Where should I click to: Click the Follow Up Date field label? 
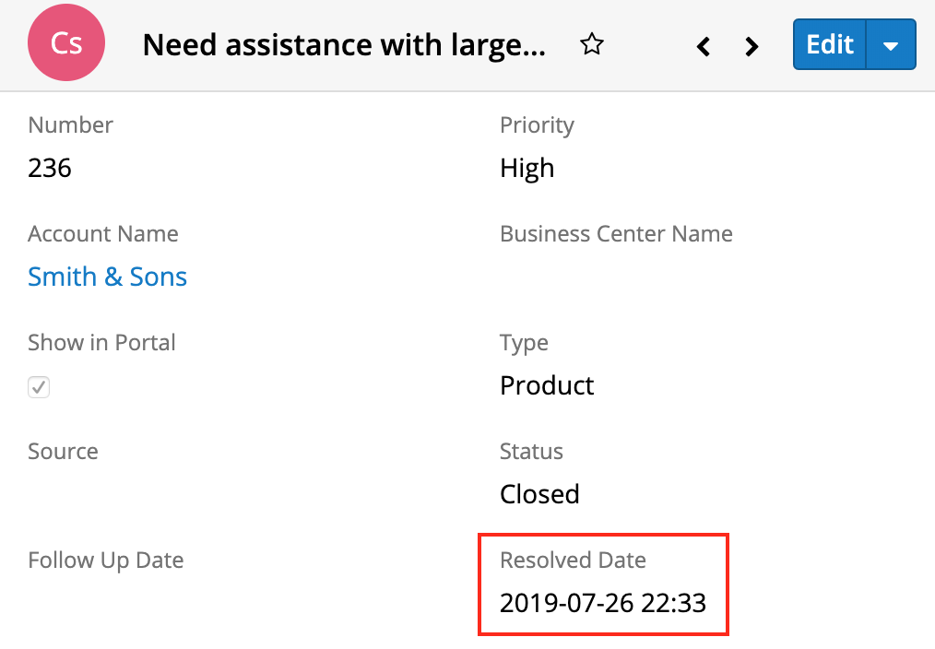pyautogui.click(x=106, y=560)
